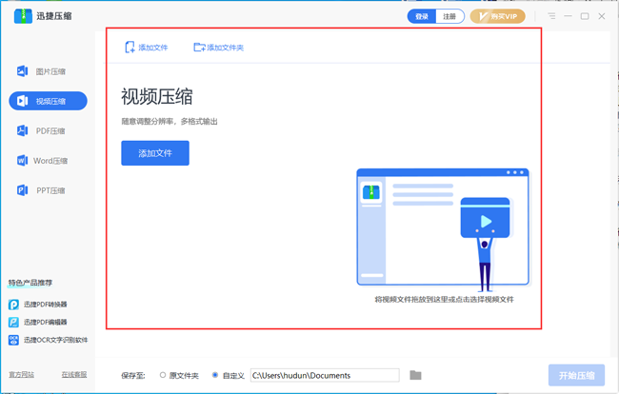Click the 迅捷PDF转换器 icon
Screen dimensions: 619x394
click(x=13, y=305)
